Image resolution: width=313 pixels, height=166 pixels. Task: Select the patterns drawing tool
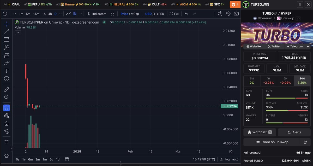[7, 47]
